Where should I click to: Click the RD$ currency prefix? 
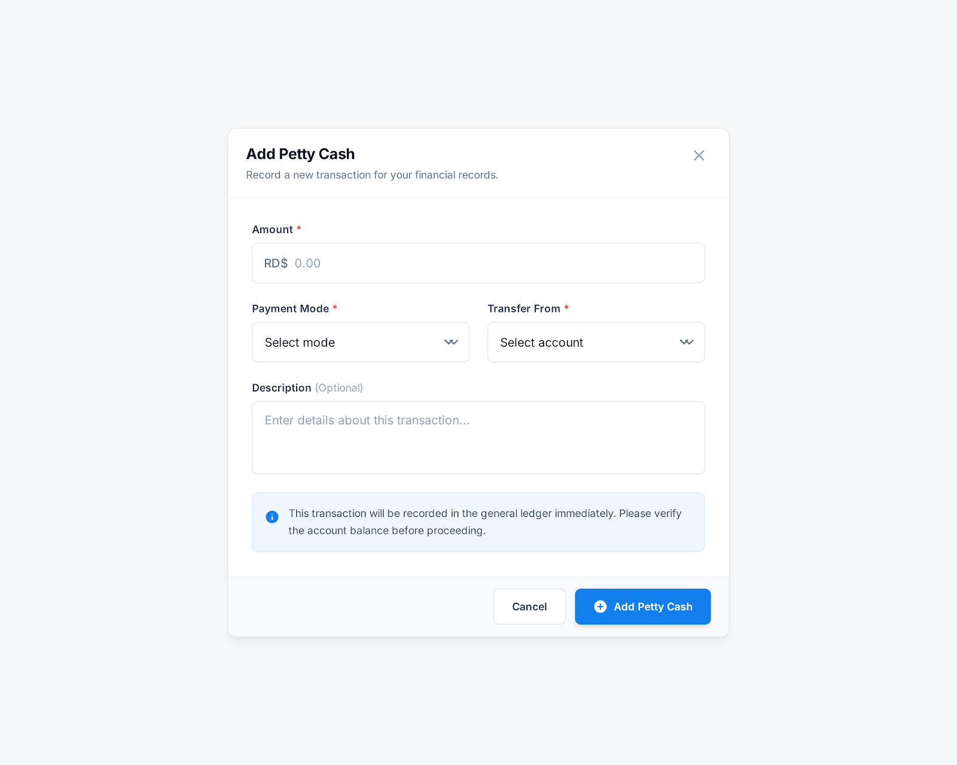click(276, 264)
